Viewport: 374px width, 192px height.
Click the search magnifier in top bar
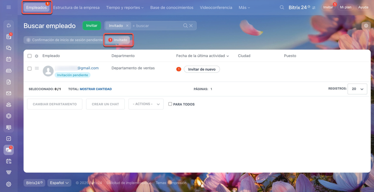point(282,7)
